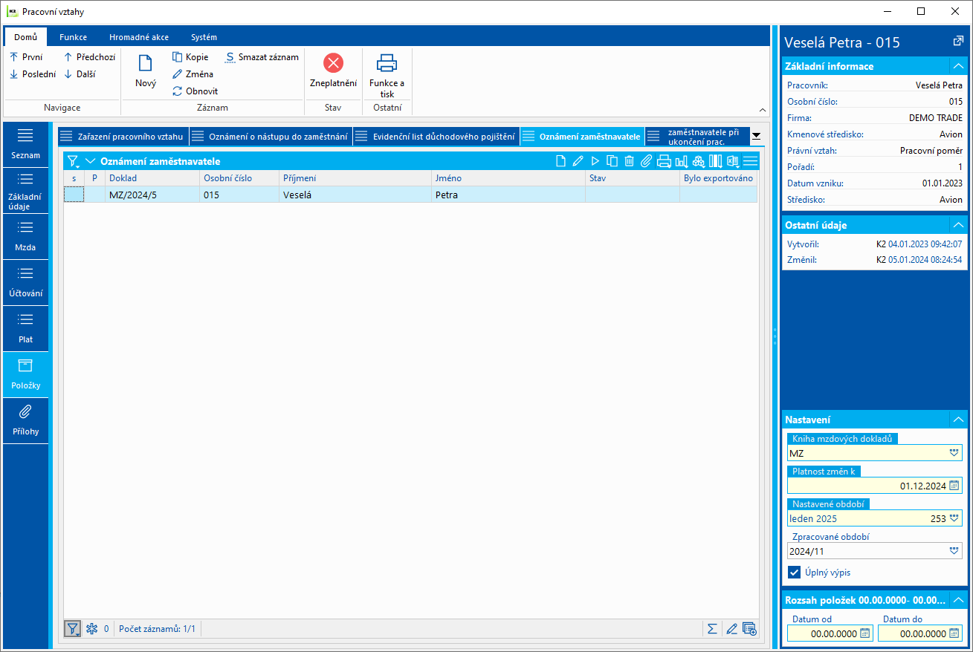Open the Seznam sidebar section

point(26,145)
